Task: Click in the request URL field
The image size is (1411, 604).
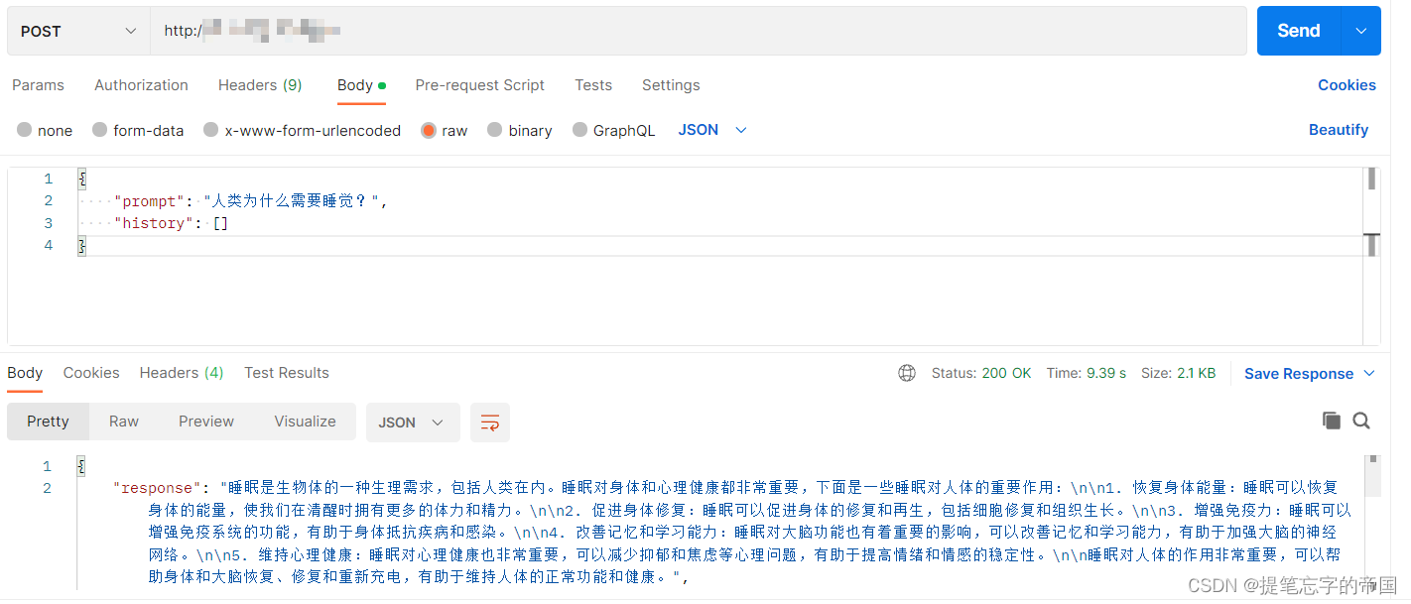Action: click(699, 31)
